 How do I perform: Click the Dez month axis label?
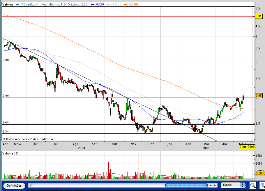tap(151, 144)
